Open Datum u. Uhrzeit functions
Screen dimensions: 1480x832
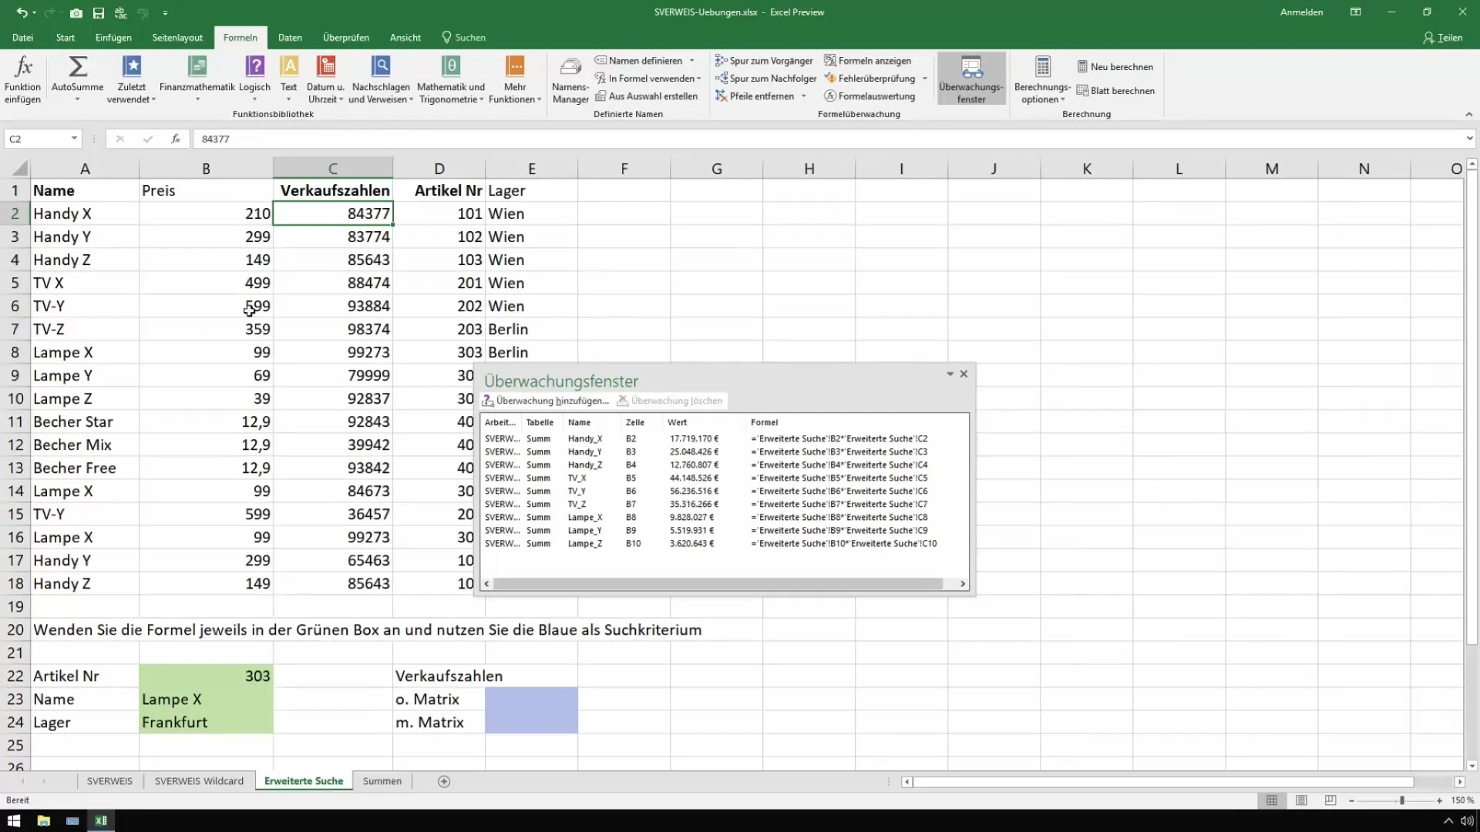(325, 79)
